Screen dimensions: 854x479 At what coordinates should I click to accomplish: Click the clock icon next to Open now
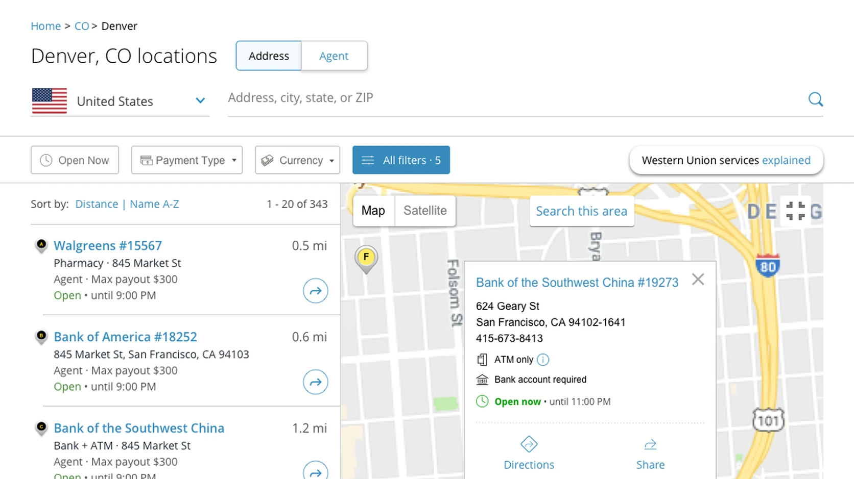[482, 401]
